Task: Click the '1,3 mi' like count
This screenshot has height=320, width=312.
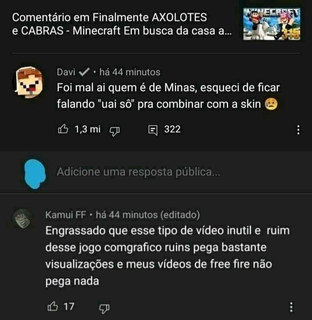Action: [88, 129]
